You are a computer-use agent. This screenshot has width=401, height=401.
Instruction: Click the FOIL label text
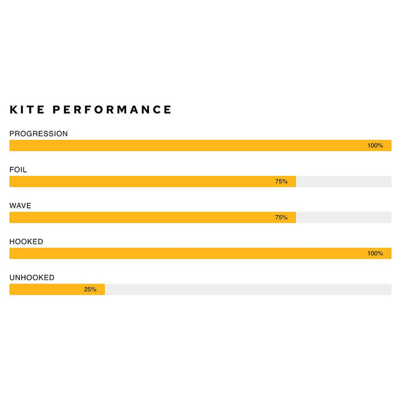point(18,170)
